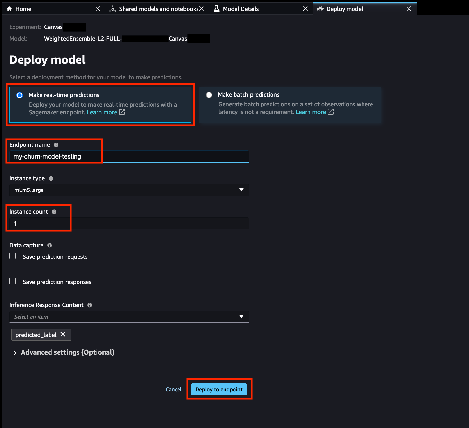Switch to the Home tab
The image size is (469, 428).
click(53, 9)
